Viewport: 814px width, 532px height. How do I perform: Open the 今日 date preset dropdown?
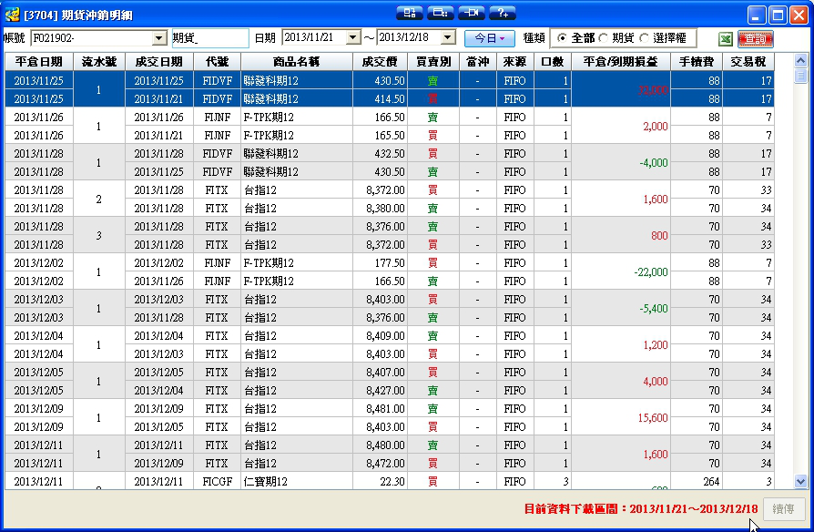pos(490,38)
